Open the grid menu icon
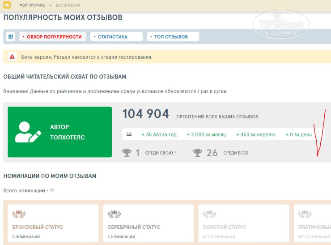 pyautogui.click(x=11, y=37)
